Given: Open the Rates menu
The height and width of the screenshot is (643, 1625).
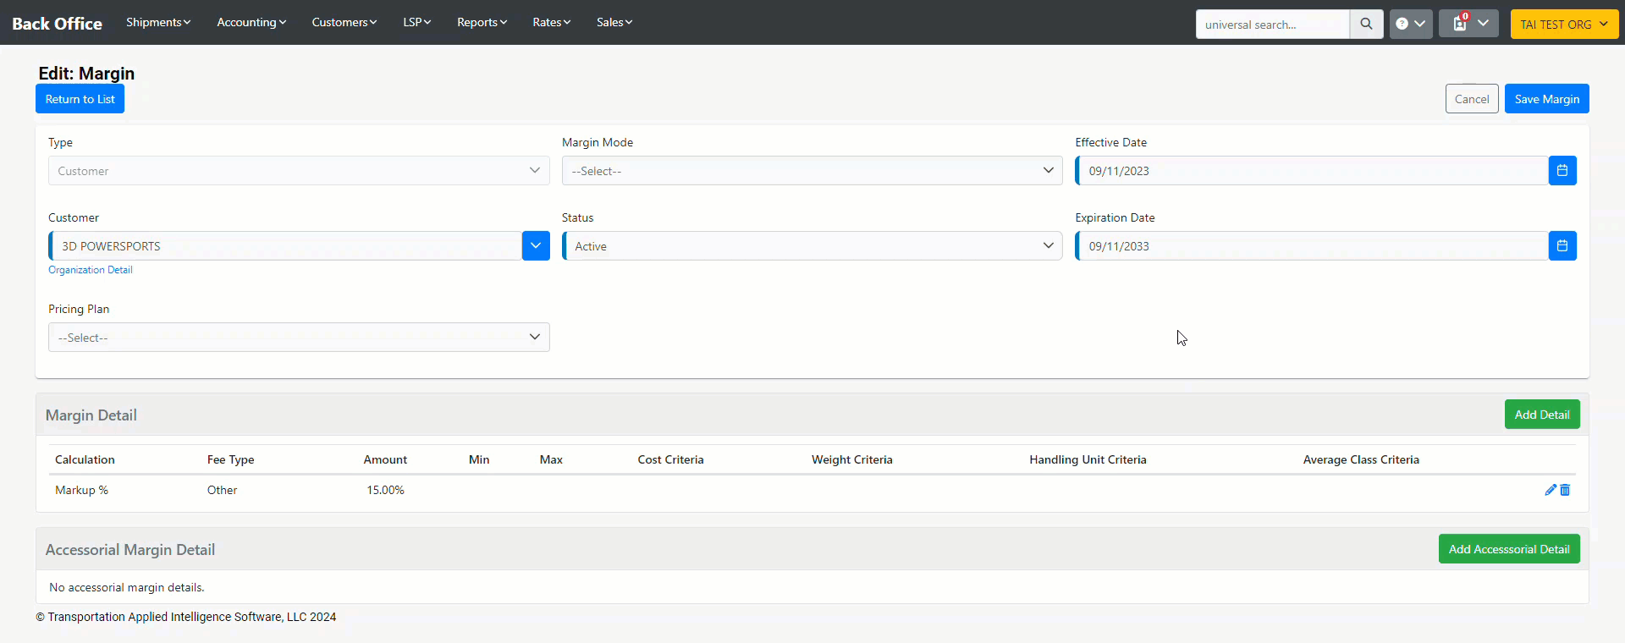Looking at the screenshot, I should (x=551, y=22).
